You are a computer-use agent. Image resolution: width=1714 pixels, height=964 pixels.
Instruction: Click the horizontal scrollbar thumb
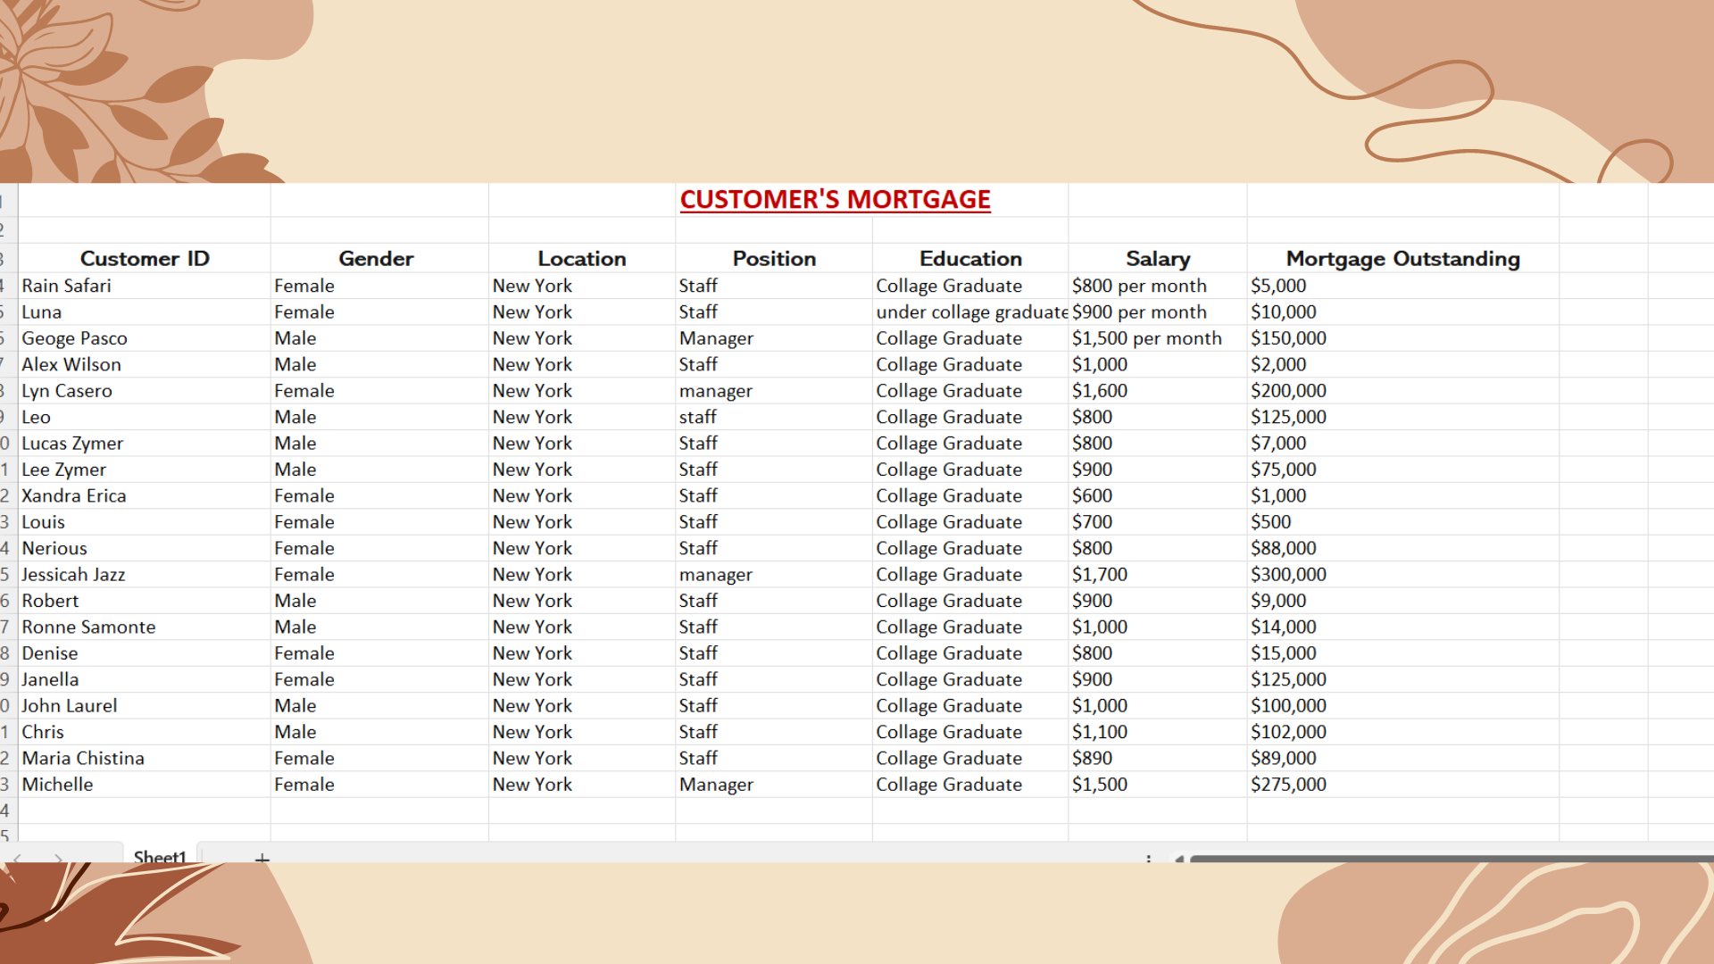1446,859
